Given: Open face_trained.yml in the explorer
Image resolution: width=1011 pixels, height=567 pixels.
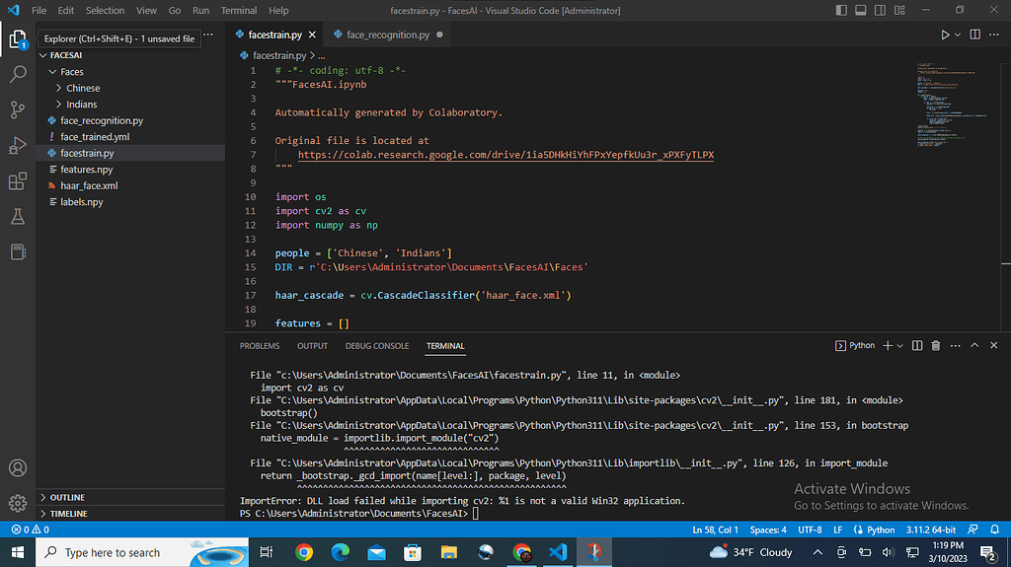Looking at the screenshot, I should point(95,137).
